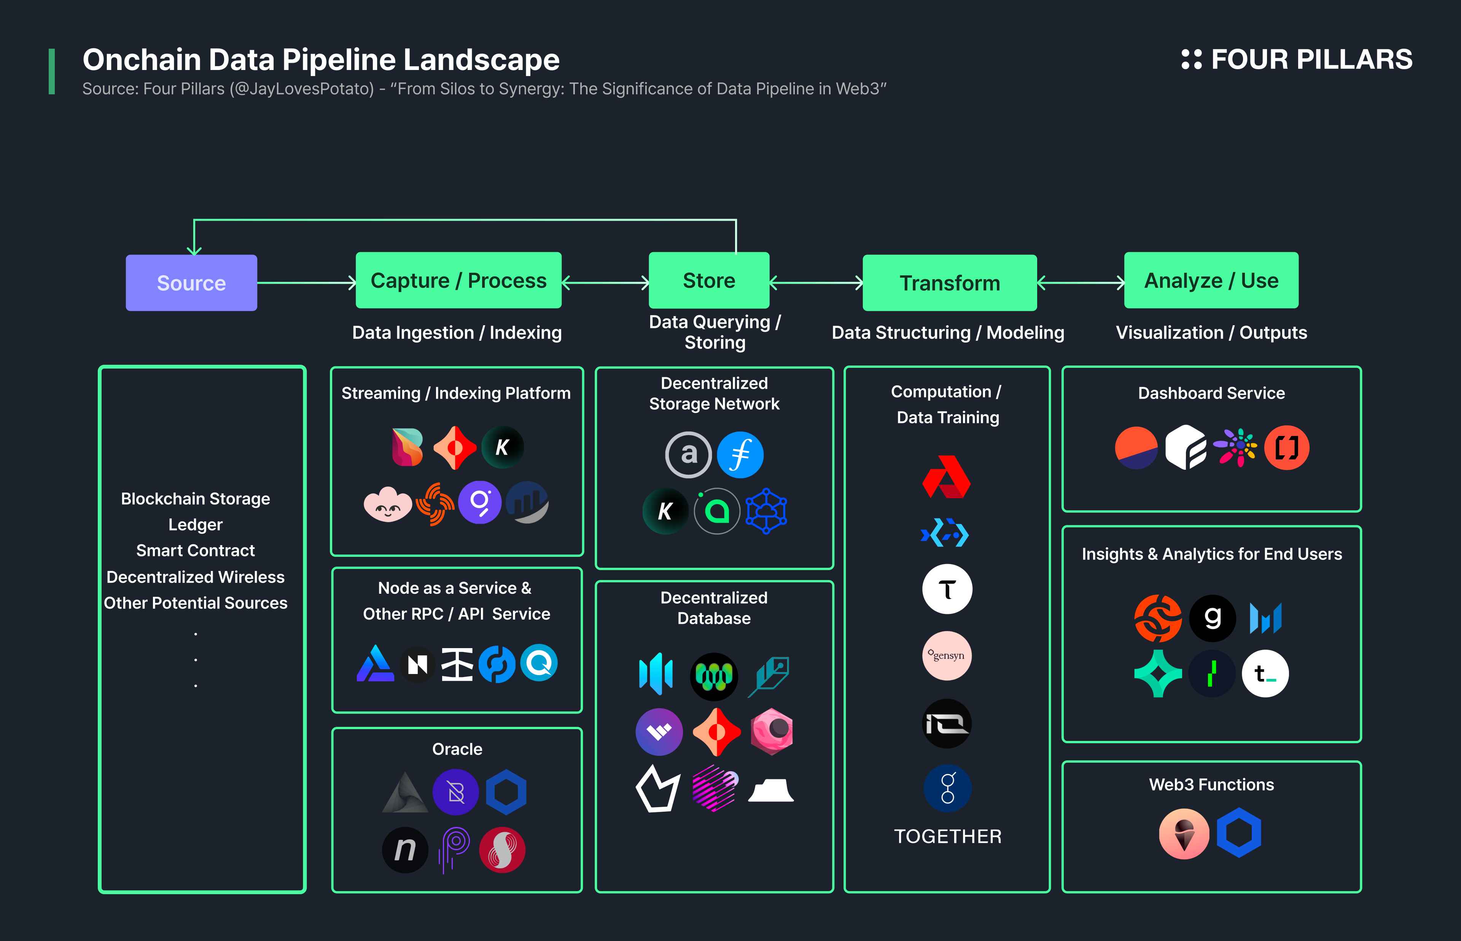The height and width of the screenshot is (941, 1461).
Task: Click the teal feather logo in Decentralized Database
Action: 769,676
